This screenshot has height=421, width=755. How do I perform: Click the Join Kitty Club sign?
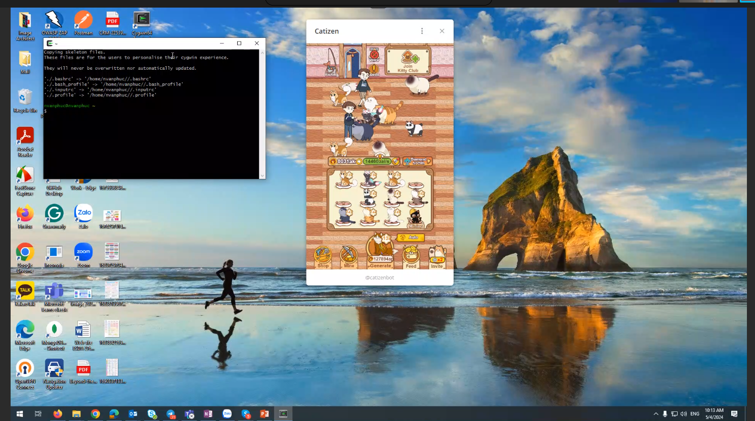[408, 61]
